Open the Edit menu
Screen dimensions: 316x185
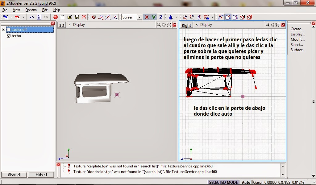[x=45, y=10]
